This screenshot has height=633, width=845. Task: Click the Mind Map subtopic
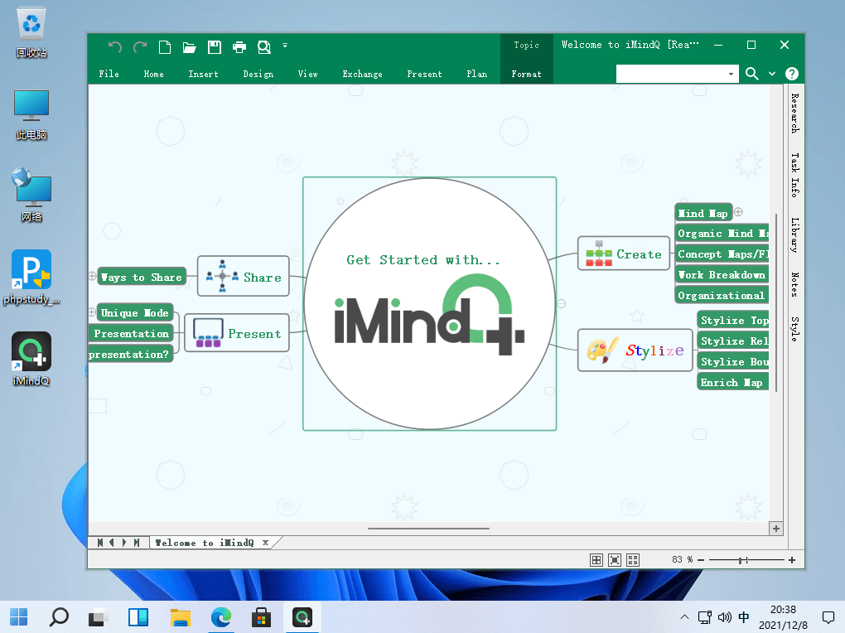tap(703, 213)
